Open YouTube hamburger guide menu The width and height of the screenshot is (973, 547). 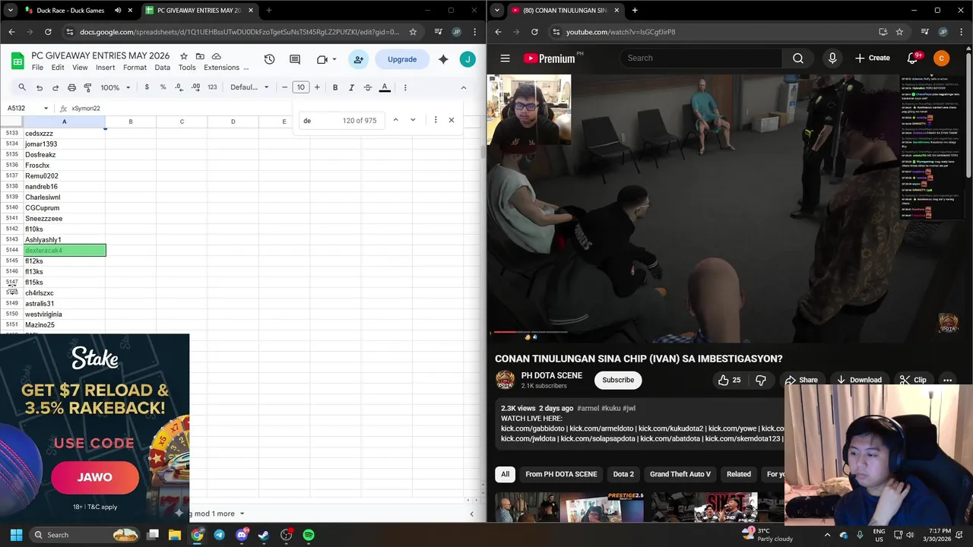tap(505, 58)
